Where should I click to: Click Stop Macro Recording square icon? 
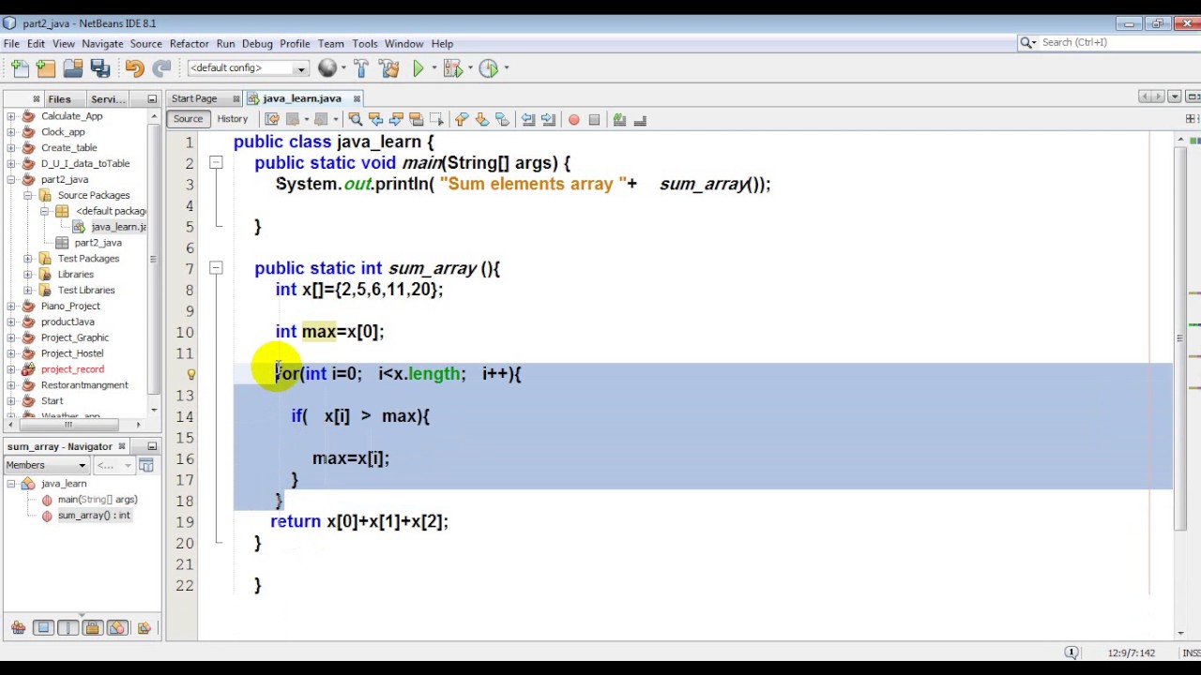tap(594, 119)
